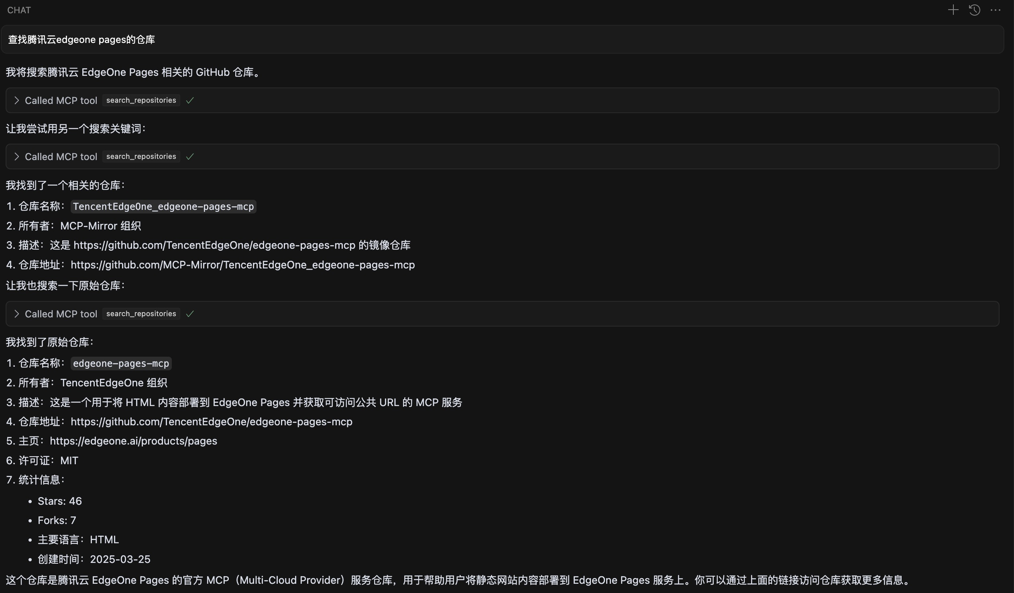Open chat history clock icon
1014x593 pixels.
[974, 10]
